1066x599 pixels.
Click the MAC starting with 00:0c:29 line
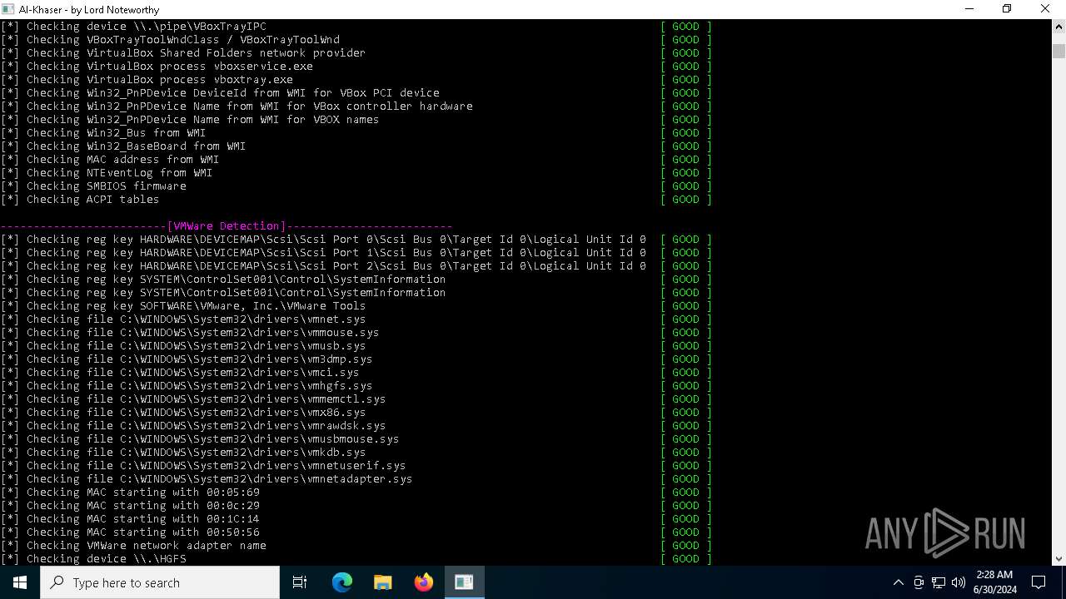pyautogui.click(x=130, y=506)
